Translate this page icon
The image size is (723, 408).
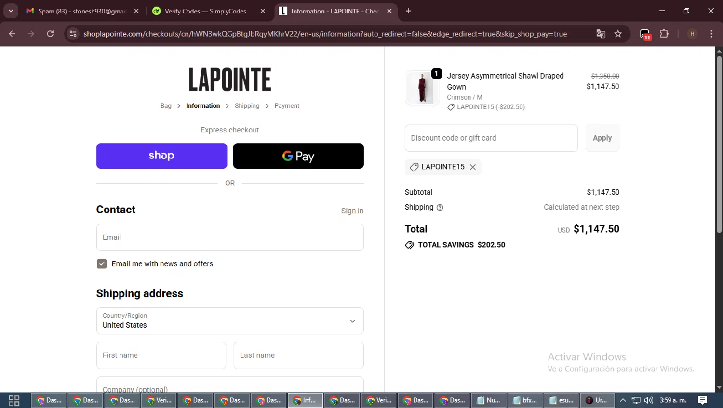point(601,34)
